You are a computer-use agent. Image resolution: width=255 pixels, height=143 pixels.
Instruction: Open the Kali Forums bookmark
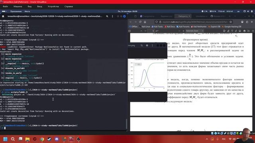[x=183, y=27]
